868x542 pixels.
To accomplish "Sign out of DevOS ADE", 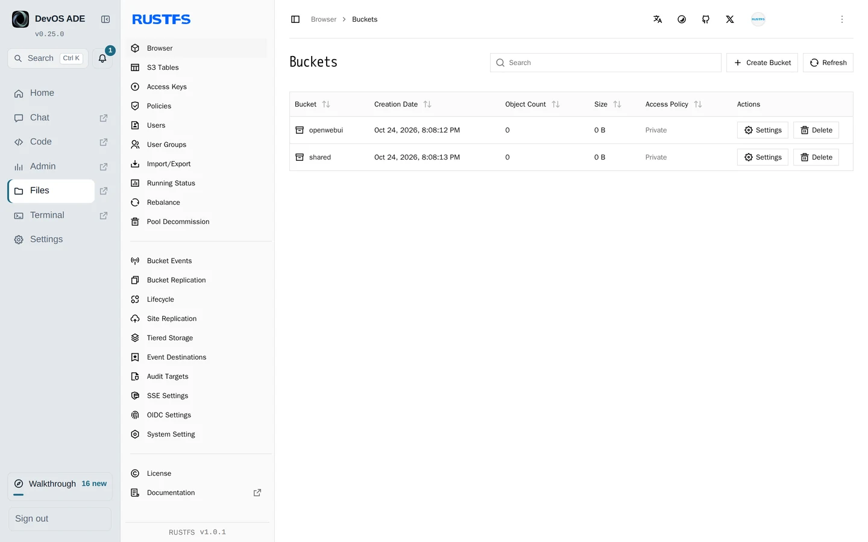I will click(x=60, y=519).
